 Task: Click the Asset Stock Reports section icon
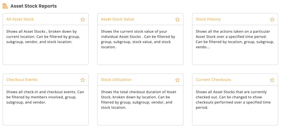coord(5,6)
